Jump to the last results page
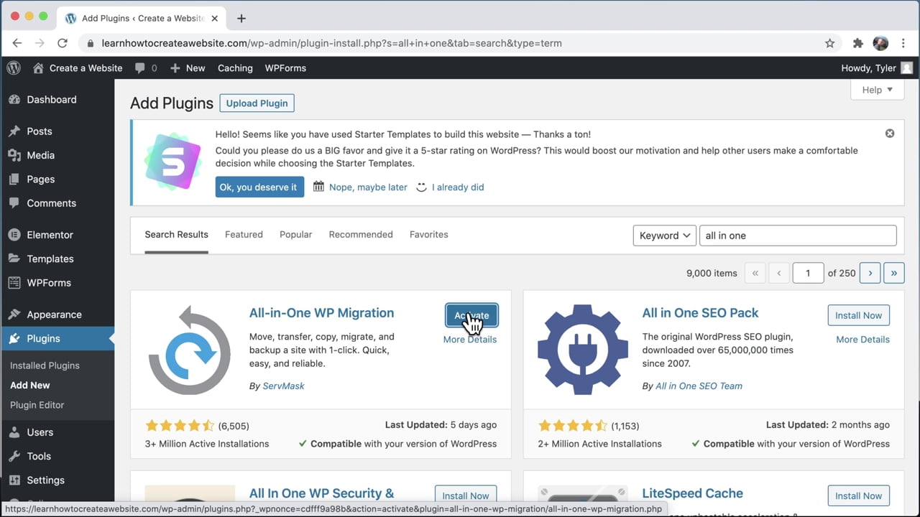Image resolution: width=920 pixels, height=517 pixels. point(894,273)
